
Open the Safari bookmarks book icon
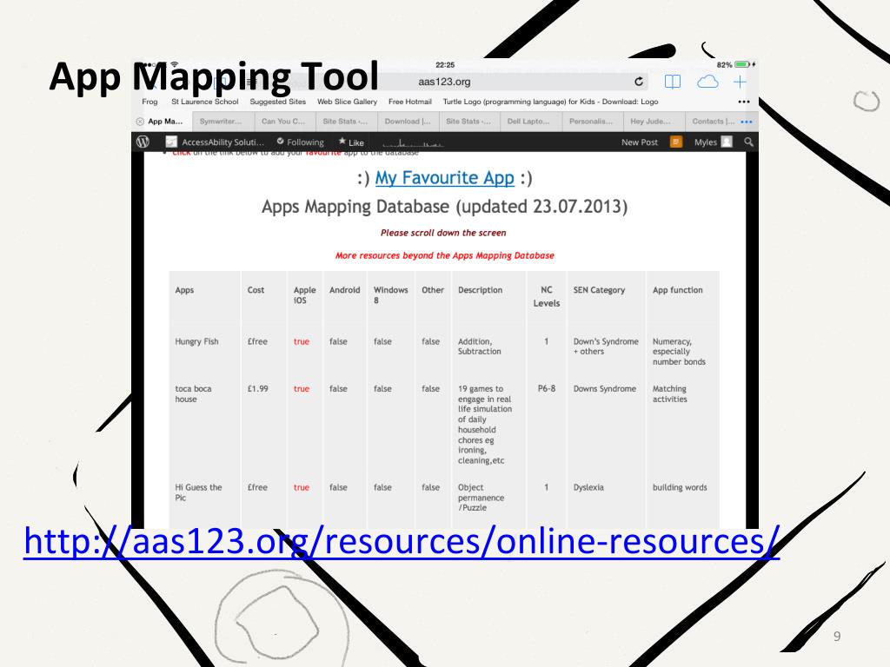click(673, 82)
